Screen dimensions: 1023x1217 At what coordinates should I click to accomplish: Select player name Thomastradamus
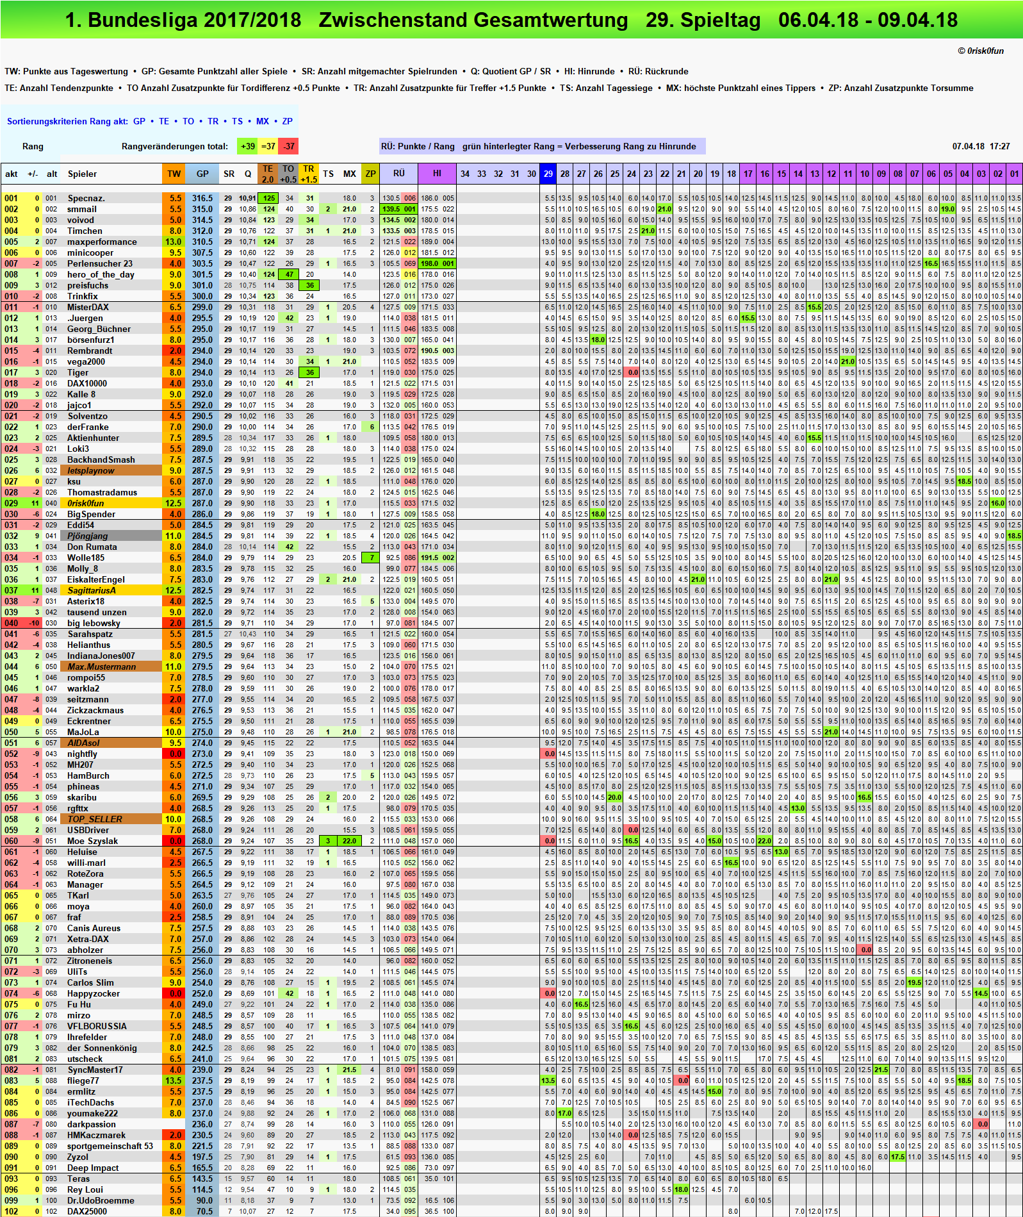click(102, 492)
